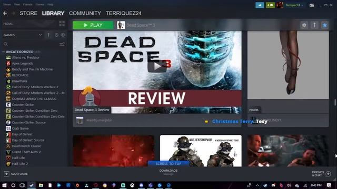The image size is (337, 189).
Task: Open Task View on taskbar
Action: [x=22, y=185]
